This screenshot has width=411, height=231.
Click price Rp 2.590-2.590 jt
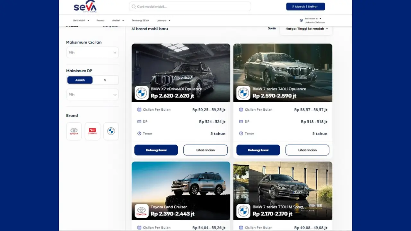click(275, 96)
